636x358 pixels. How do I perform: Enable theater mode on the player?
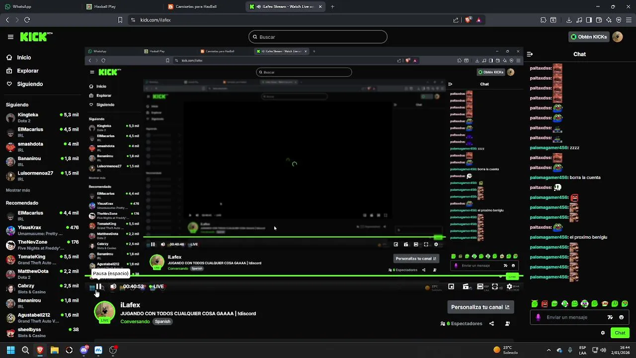tap(480, 286)
